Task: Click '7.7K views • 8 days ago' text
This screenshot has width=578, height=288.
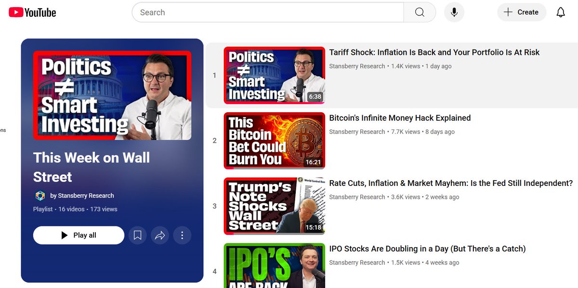Action: click(x=423, y=132)
